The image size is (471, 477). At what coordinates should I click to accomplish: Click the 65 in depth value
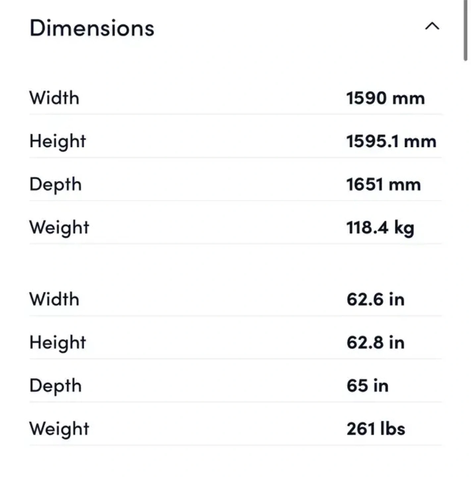(367, 386)
